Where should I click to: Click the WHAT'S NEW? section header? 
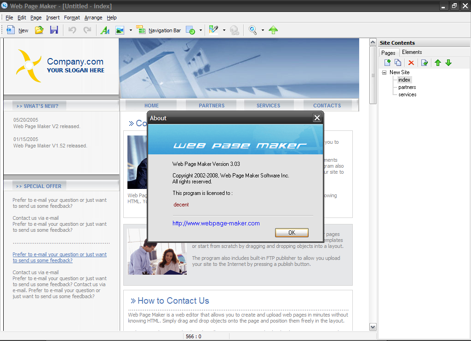point(39,106)
